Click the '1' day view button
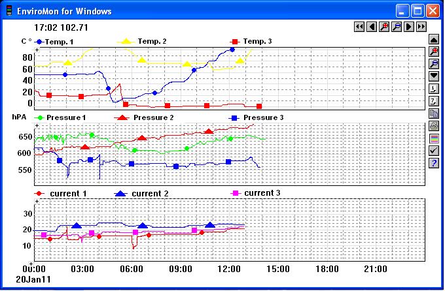 (434, 89)
